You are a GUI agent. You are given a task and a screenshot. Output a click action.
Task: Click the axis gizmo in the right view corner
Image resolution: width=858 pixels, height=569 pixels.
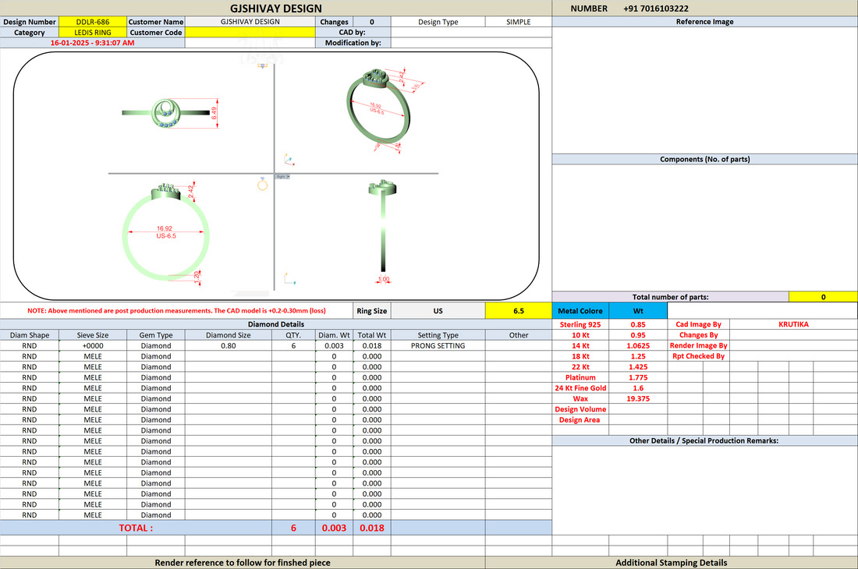pyautogui.click(x=289, y=279)
